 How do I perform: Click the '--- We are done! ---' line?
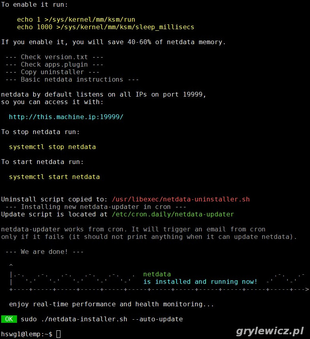pyautogui.click(x=44, y=252)
